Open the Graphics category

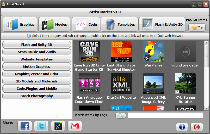[20, 24]
